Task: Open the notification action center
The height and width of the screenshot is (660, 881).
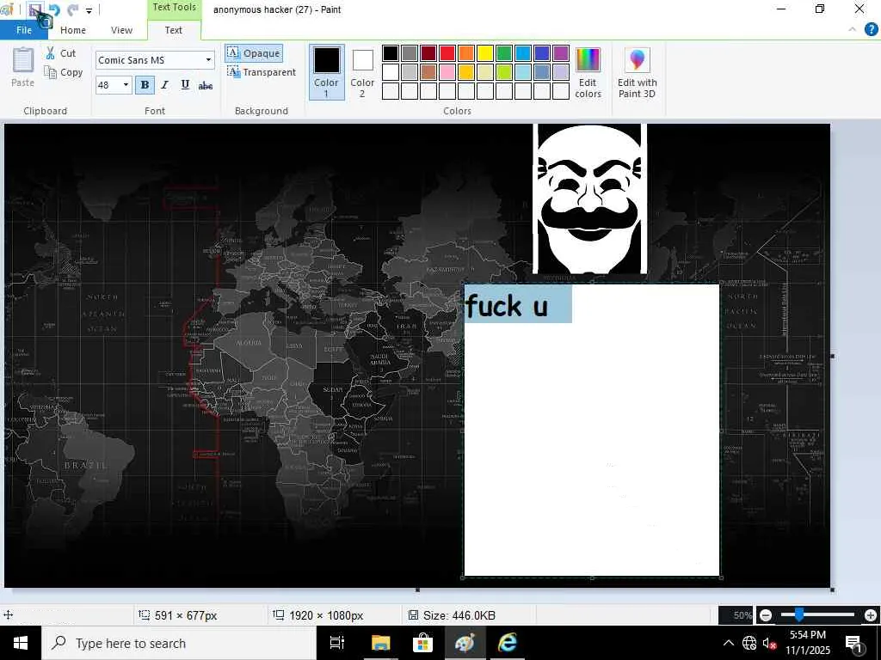Action: pyautogui.click(x=855, y=643)
